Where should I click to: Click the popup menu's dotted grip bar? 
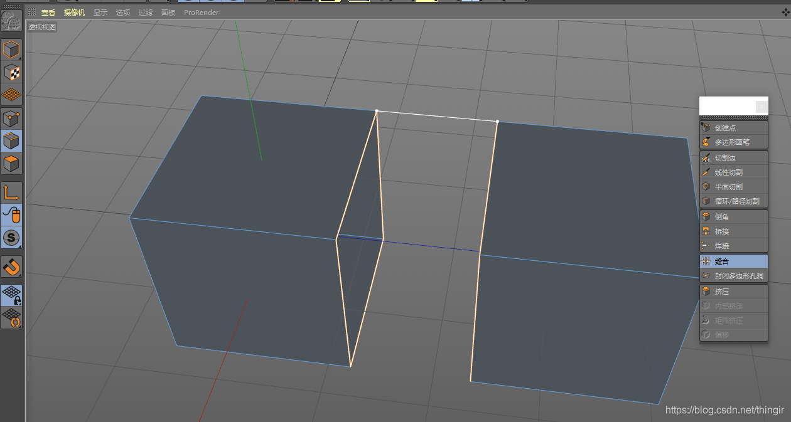pyautogui.click(x=734, y=118)
